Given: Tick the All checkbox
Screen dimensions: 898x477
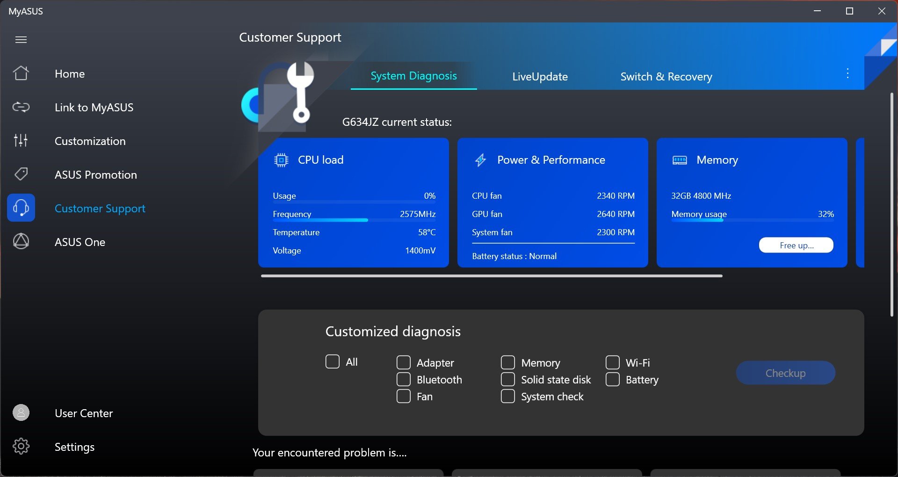Looking at the screenshot, I should click(333, 361).
